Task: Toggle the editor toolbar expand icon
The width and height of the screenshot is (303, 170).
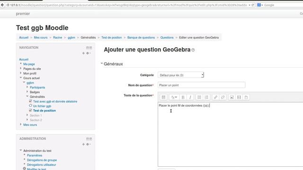Action: coord(163,97)
